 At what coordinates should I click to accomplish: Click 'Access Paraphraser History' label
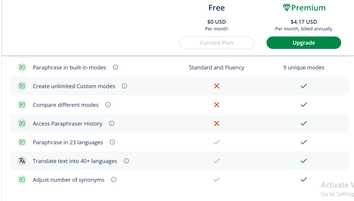point(67,124)
